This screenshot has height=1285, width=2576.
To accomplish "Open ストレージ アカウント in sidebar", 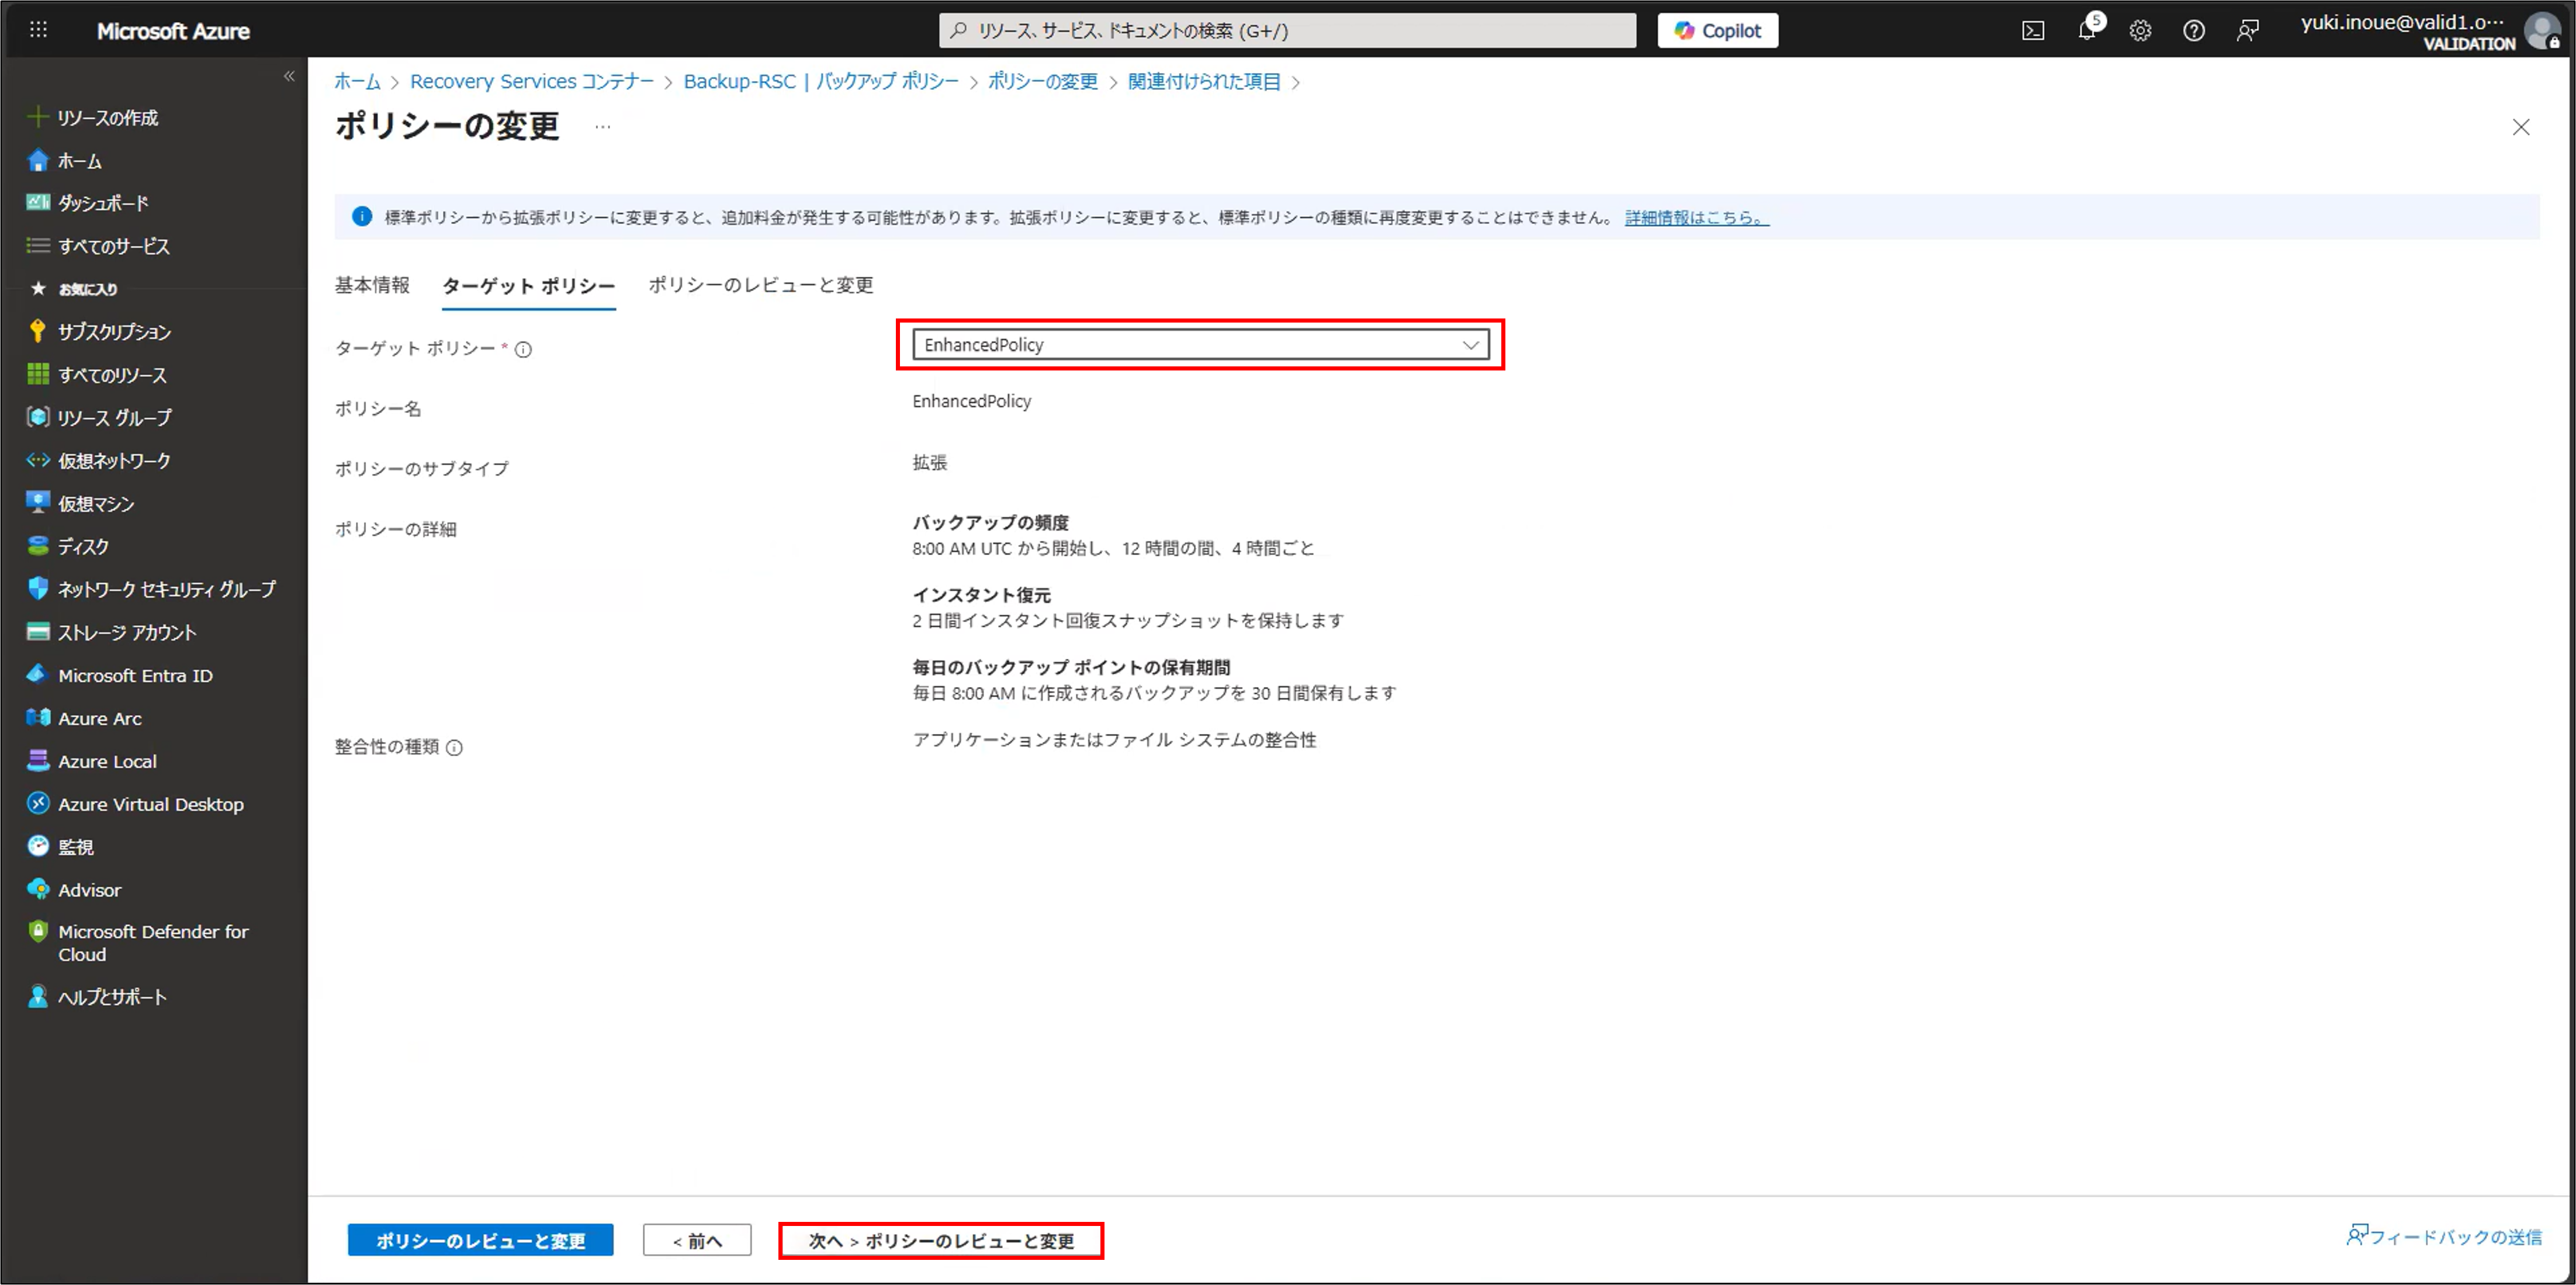I will pos(126,633).
